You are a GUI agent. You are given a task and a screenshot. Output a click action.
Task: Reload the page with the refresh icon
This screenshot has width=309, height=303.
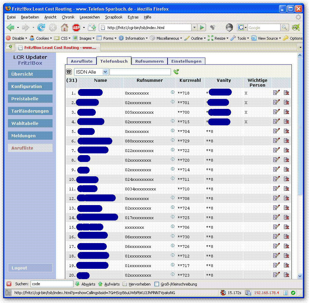[41, 27]
